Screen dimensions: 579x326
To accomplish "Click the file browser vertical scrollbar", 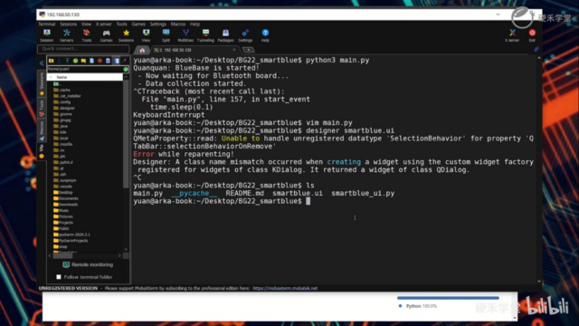I will point(126,163).
